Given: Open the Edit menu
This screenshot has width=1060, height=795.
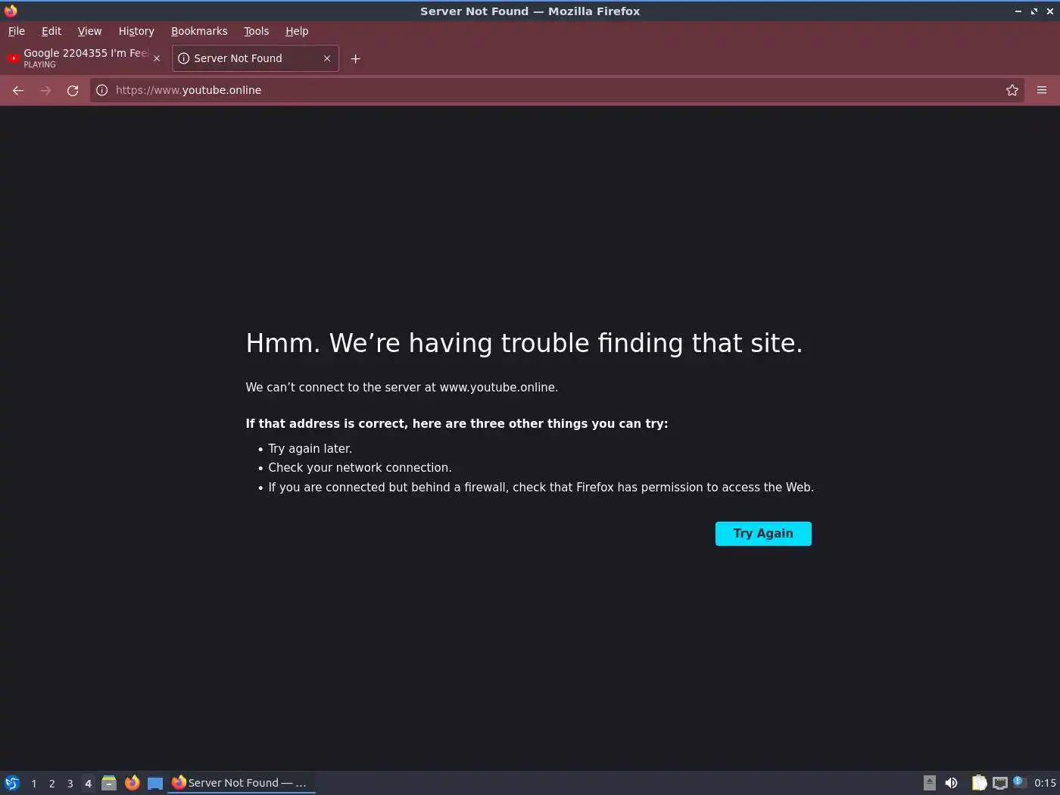Looking at the screenshot, I should click(51, 31).
